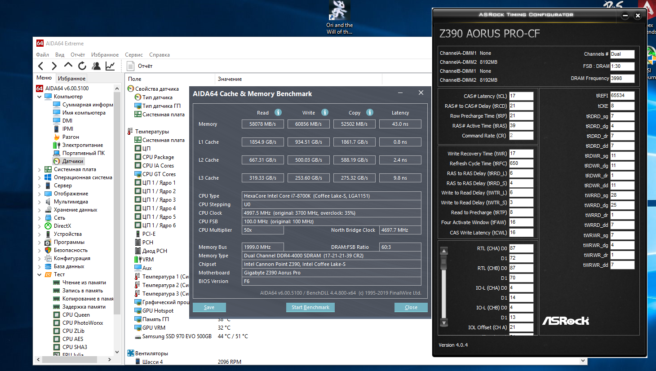Select Датчики in the tree

point(72,161)
